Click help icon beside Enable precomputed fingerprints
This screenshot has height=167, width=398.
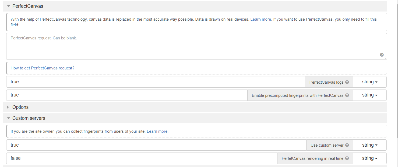coord(347,95)
